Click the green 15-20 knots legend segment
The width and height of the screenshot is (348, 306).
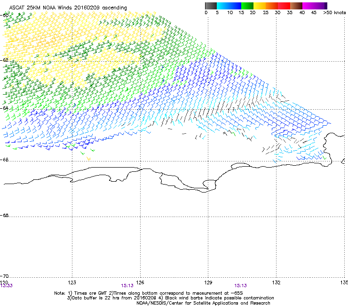click(247, 6)
